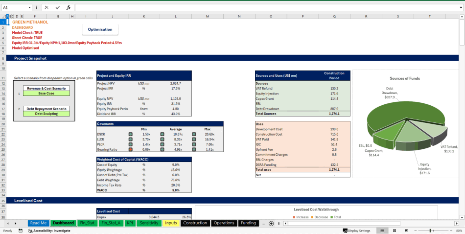Click the Total Sources 1,274.1 cell

point(334,114)
